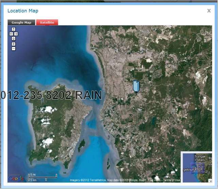Click the 5 mi scale bar label
The width and height of the screenshot is (218, 189).
(33, 175)
